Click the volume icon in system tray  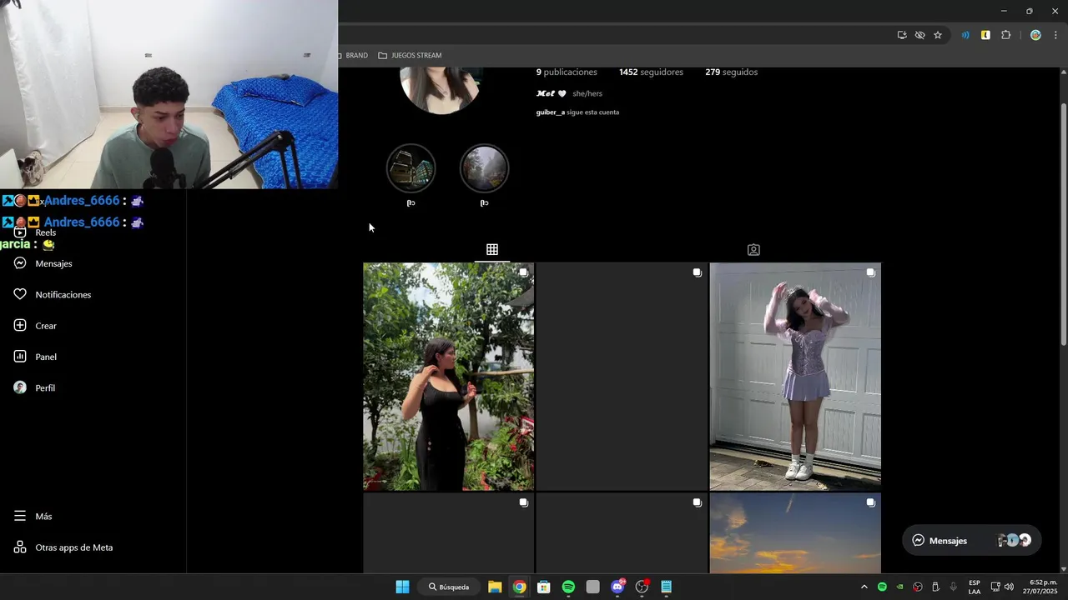coord(1010,587)
